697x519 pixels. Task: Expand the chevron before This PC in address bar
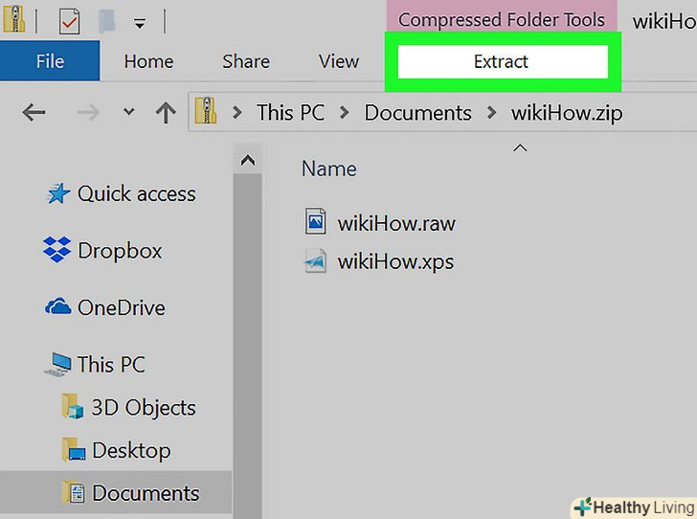237,113
